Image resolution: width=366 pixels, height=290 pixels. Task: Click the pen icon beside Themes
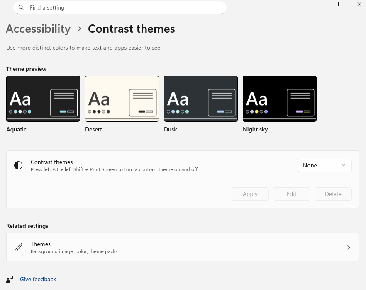(x=18, y=247)
